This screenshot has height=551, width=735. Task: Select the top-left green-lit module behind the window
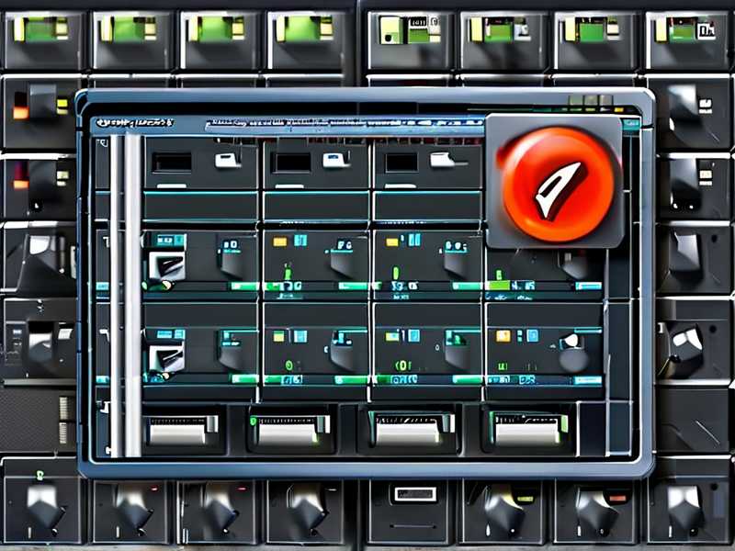(x=40, y=30)
